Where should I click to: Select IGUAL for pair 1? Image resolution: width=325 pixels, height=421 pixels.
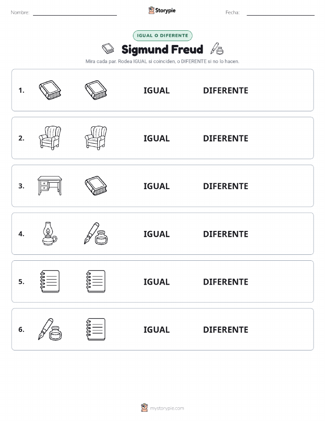click(157, 90)
